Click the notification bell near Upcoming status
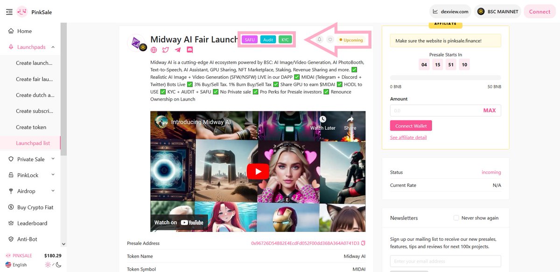This screenshot has height=272, width=560. tap(319, 40)
